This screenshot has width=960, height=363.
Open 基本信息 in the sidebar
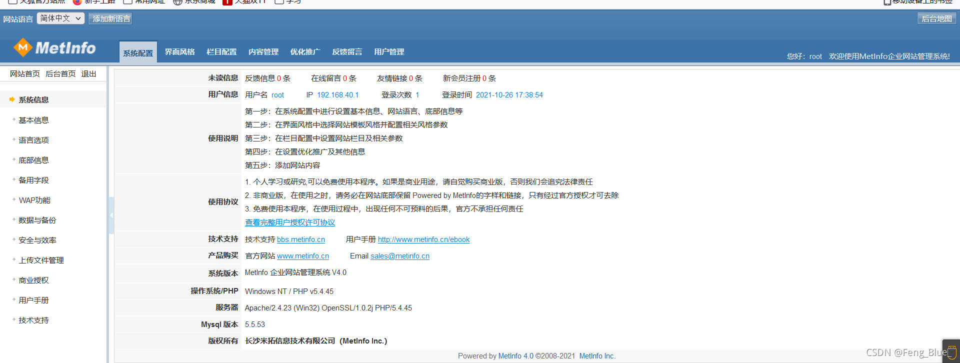(33, 120)
